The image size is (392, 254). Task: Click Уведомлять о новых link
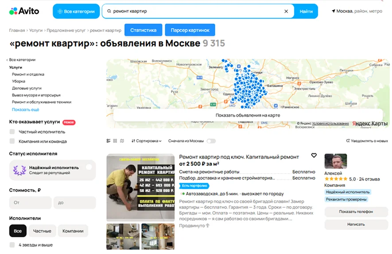click(x=367, y=141)
